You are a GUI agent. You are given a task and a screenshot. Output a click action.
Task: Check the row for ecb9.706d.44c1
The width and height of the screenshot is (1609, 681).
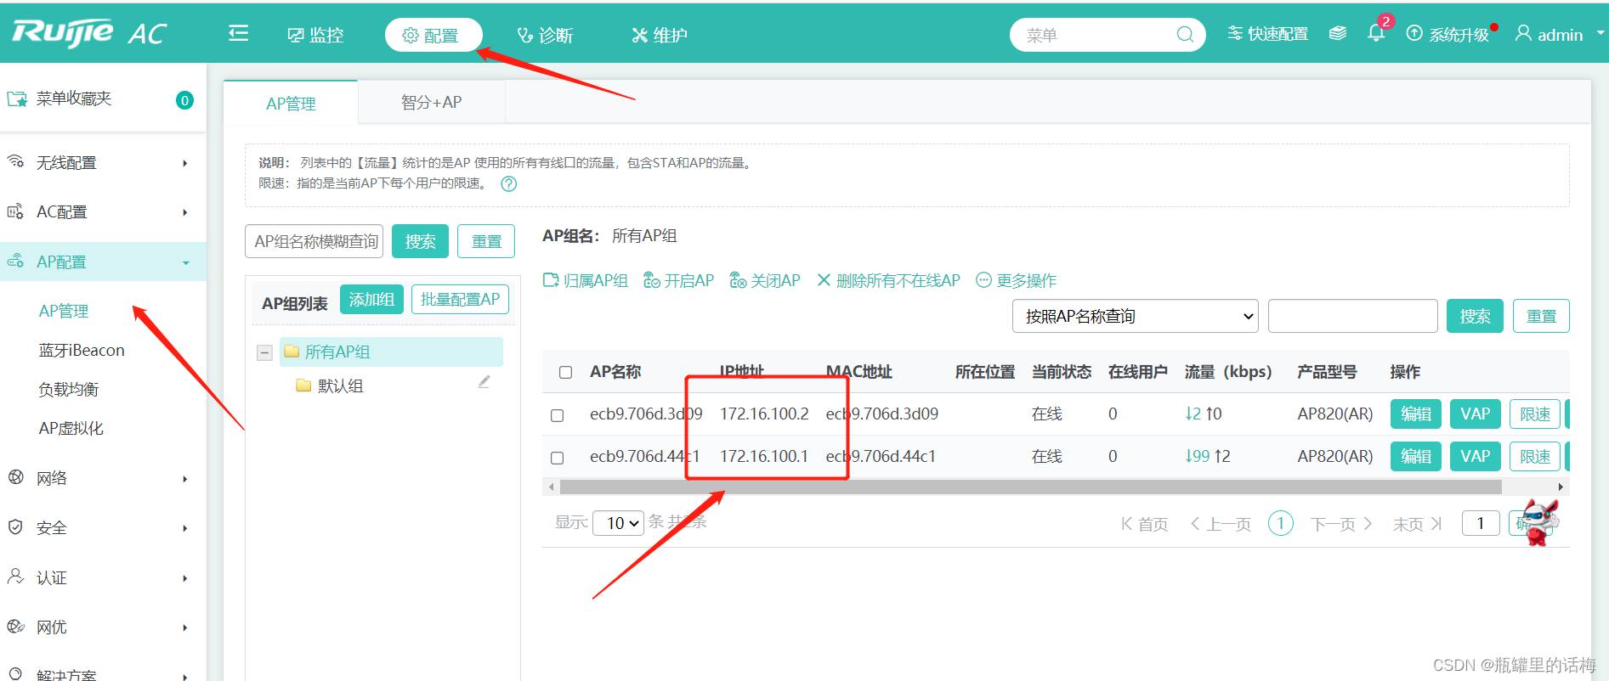point(558,458)
